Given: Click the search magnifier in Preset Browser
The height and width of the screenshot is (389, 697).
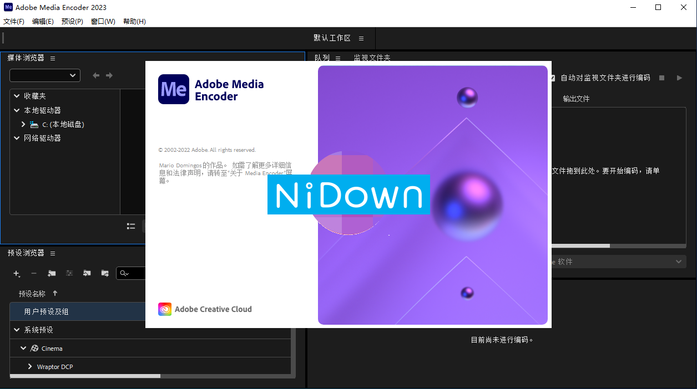Looking at the screenshot, I should click(x=124, y=273).
